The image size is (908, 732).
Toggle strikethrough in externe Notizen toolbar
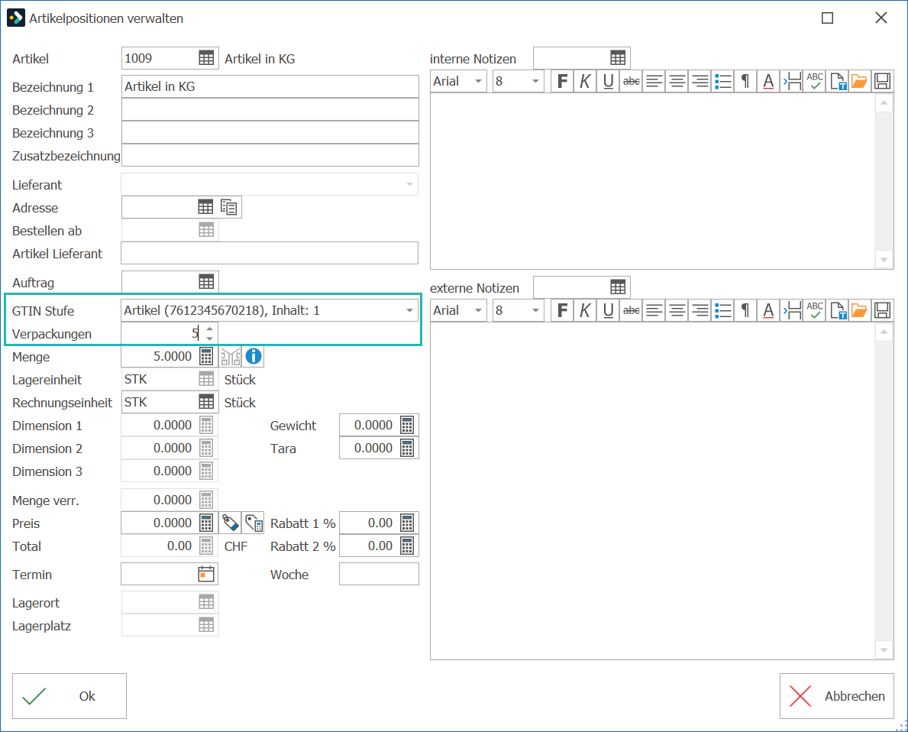click(x=632, y=310)
